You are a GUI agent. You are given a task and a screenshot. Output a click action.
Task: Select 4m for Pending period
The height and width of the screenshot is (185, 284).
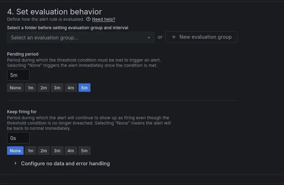[71, 88]
